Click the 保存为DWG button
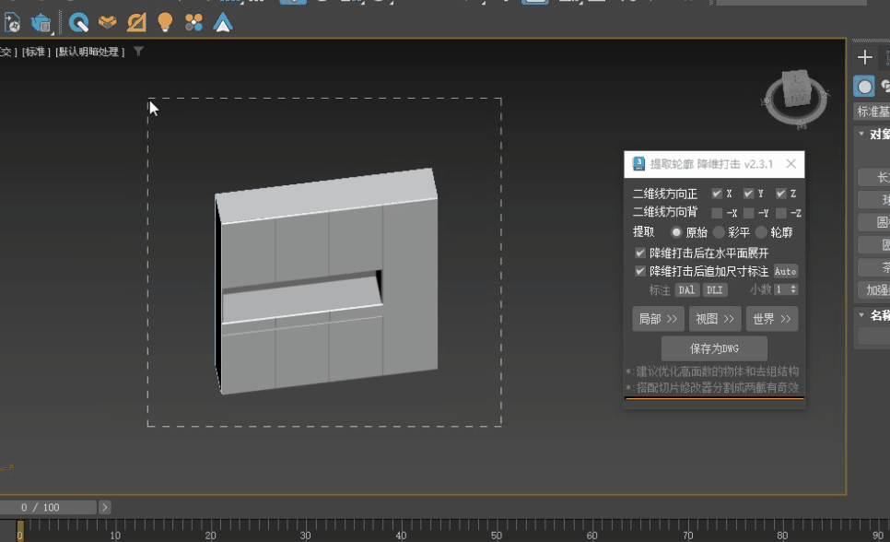 714,348
